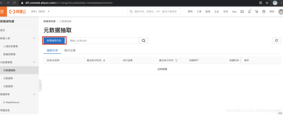Open the orange hamburger menu
Screen dimensions: 283x115
click(3, 12)
